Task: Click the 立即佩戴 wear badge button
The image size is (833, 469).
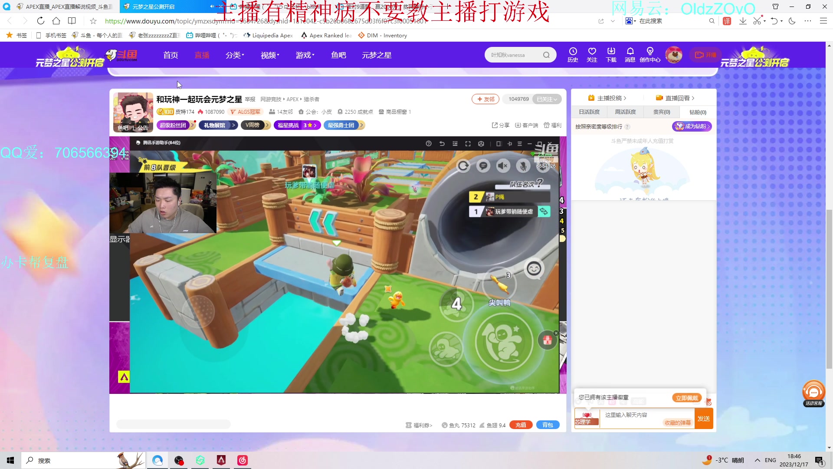Action: 687,398
